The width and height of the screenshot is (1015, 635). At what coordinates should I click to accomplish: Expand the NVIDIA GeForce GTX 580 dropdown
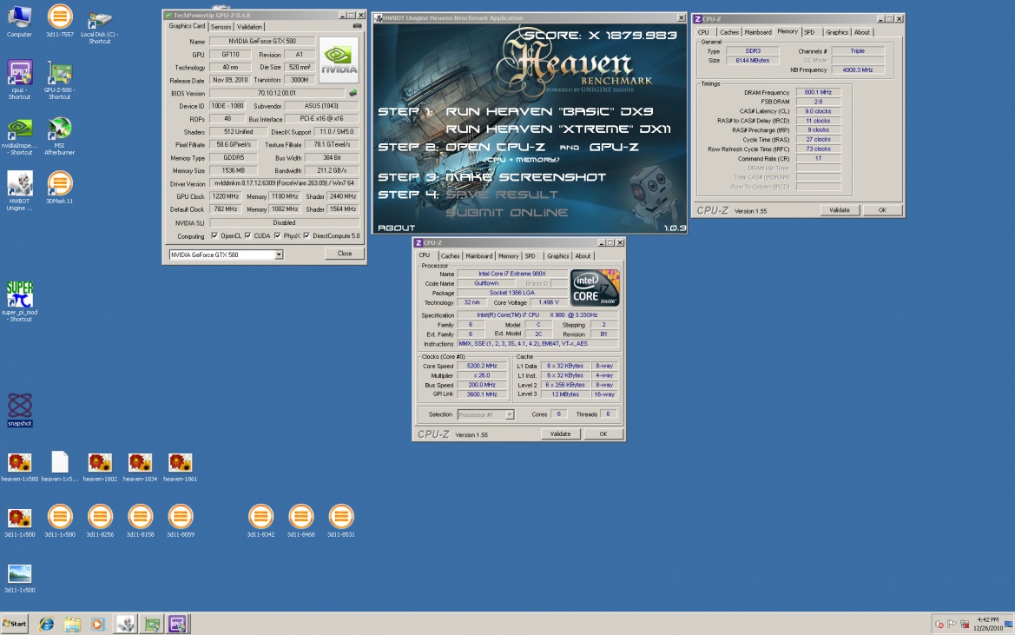pos(279,255)
